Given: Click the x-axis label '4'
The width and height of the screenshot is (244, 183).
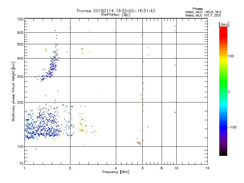Looking at the screenshot, I should (x=116, y=168).
